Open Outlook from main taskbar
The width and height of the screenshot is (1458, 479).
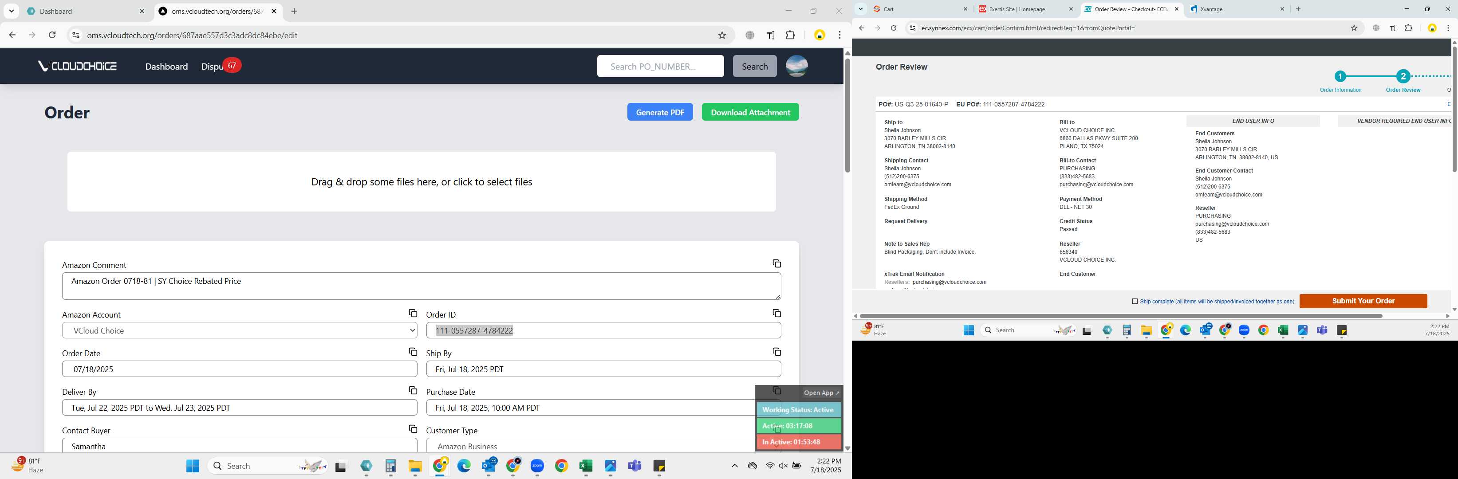point(489,466)
